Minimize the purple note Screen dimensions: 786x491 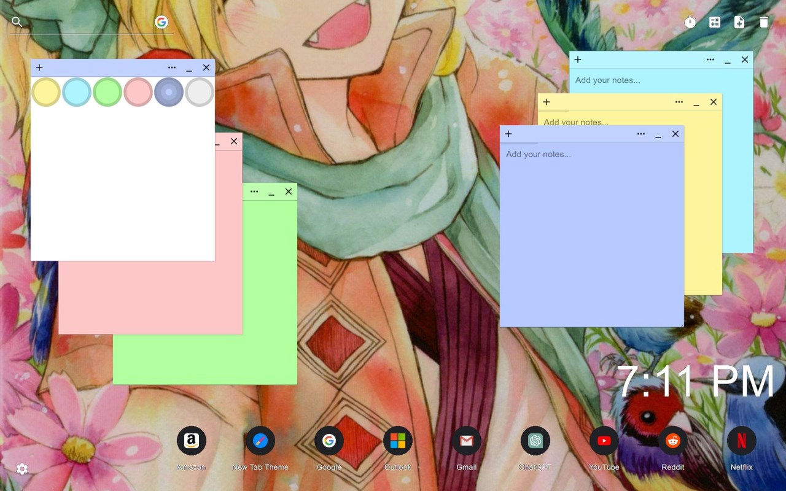coord(658,134)
